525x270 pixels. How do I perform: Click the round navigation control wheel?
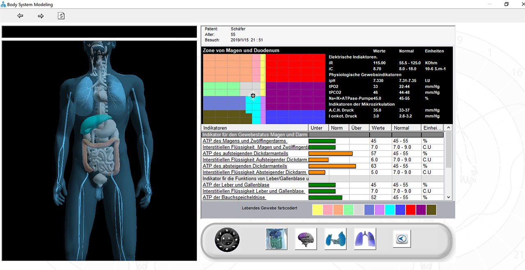coord(227,240)
